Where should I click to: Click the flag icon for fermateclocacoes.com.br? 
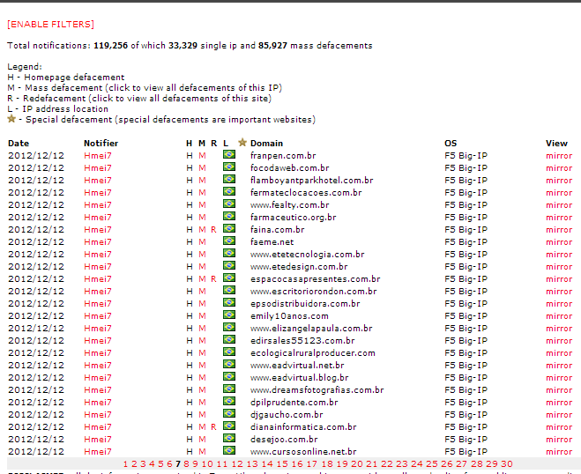229,191
